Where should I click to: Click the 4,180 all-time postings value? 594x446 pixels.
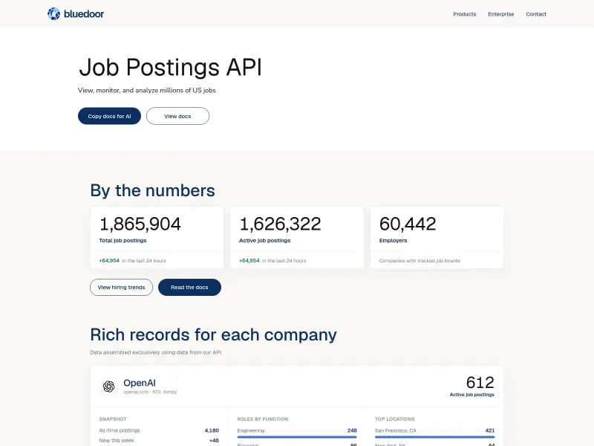(212, 430)
